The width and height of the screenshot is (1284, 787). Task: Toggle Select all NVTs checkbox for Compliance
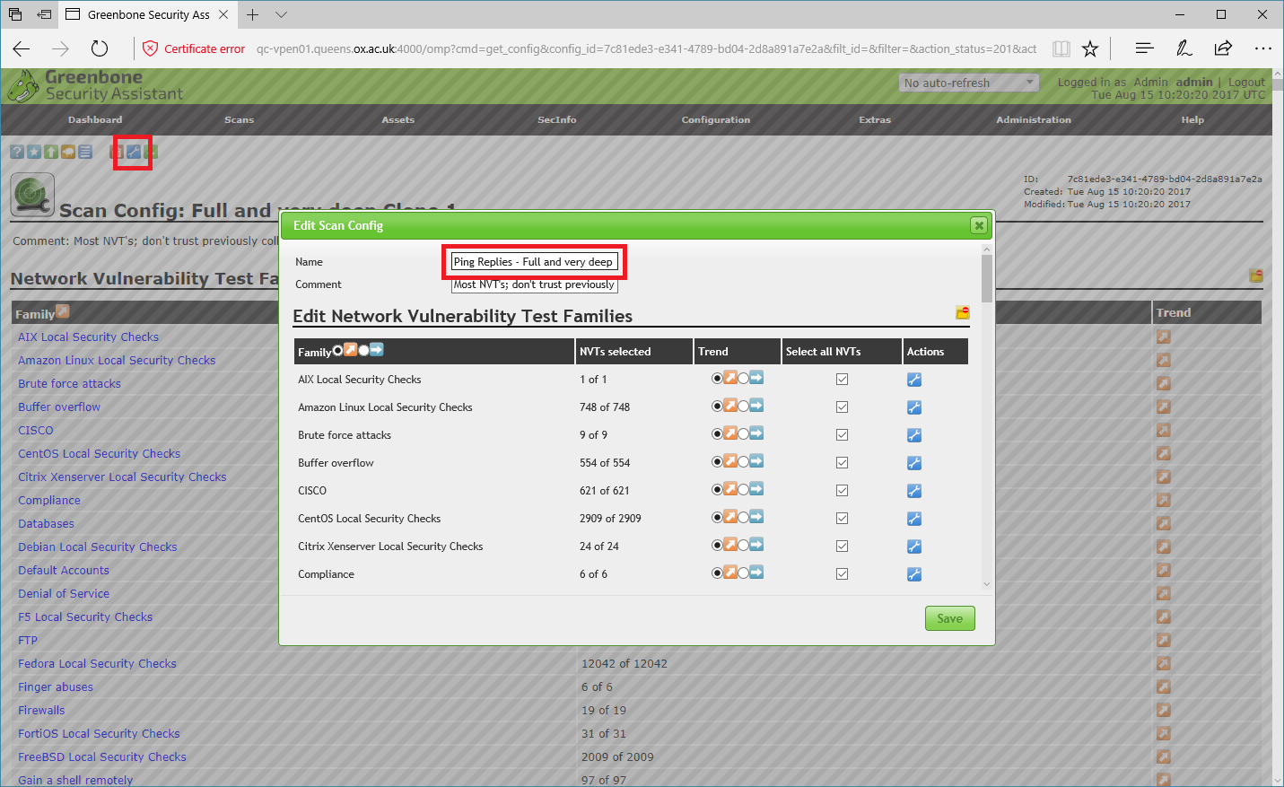[x=842, y=574]
